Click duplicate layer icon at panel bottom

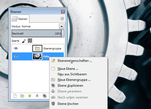(44, 96)
